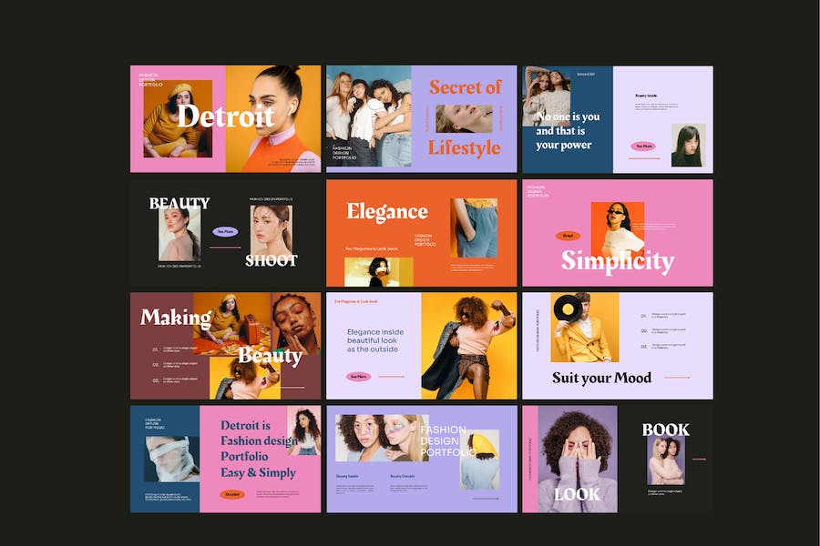Select the Beauty Shoot dark slide
This screenshot has height=546, width=820.
pos(225,233)
